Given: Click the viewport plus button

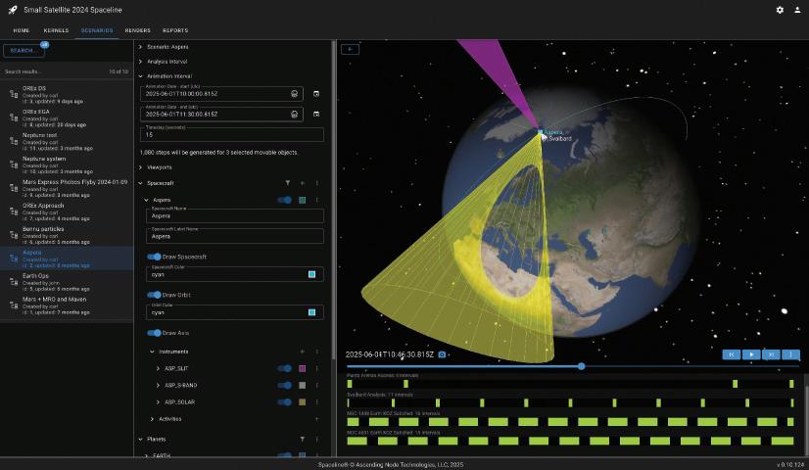Looking at the screenshot, I should coord(350,49).
